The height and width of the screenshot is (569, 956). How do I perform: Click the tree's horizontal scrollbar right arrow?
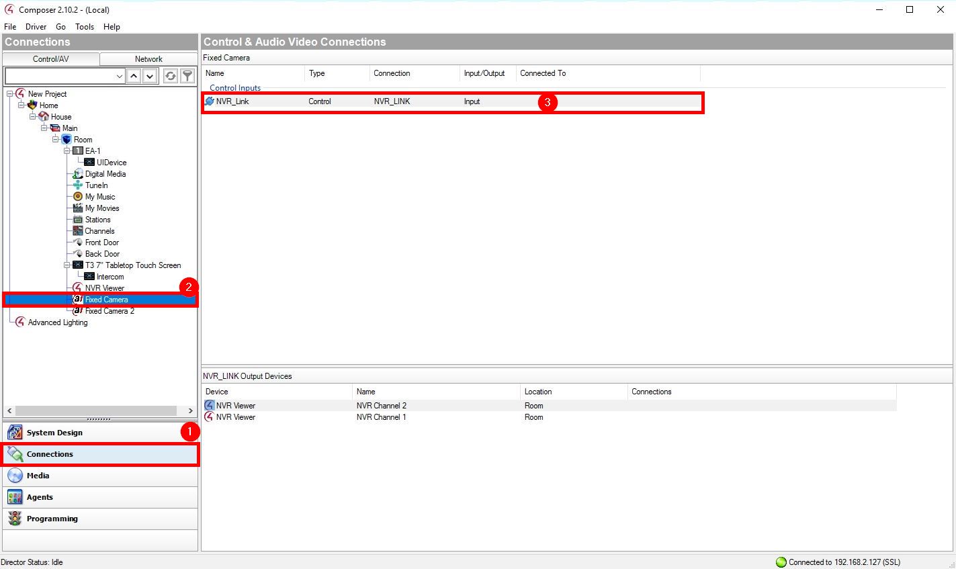(x=191, y=410)
